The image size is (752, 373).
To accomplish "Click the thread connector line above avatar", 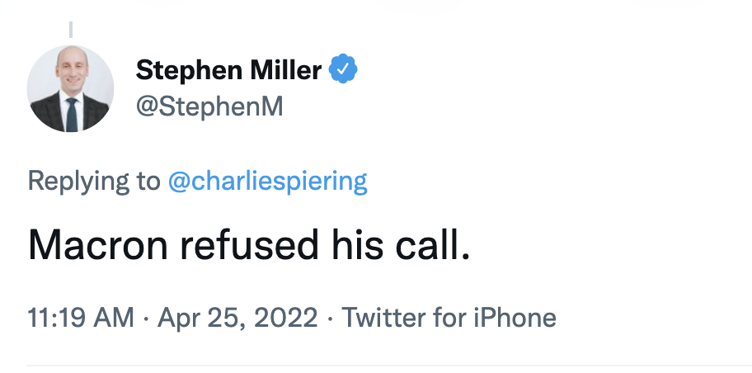I will tap(71, 29).
